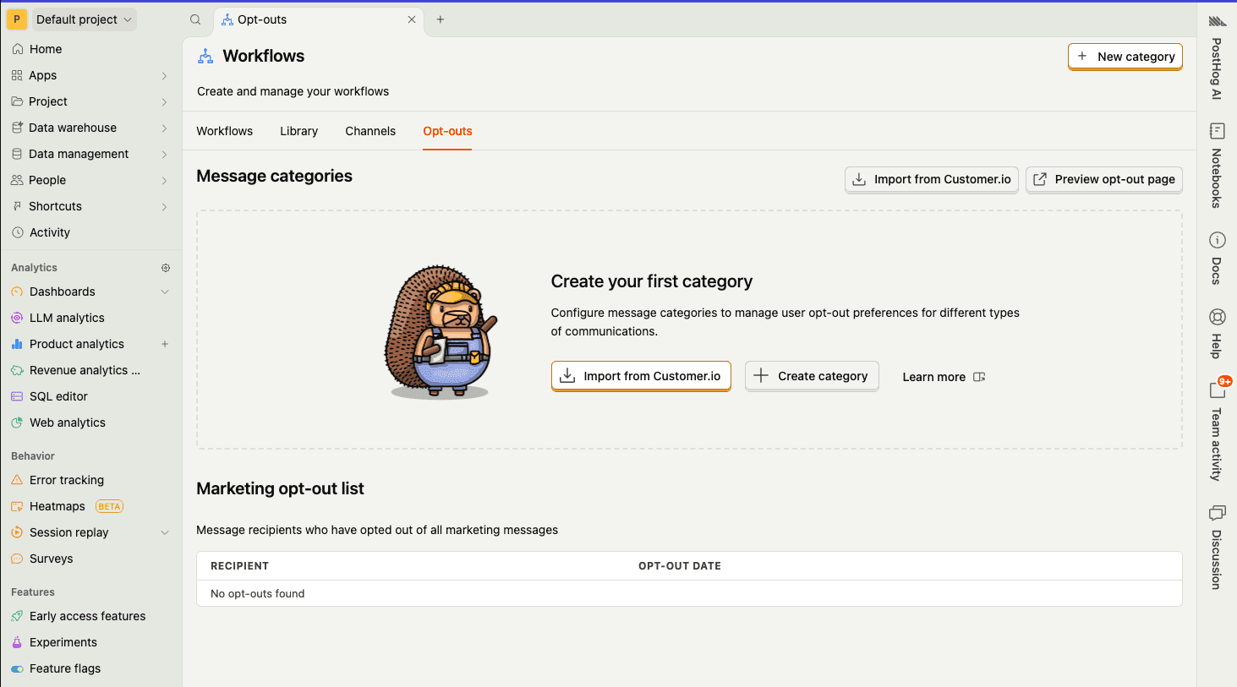1237x687 pixels.
Task: Switch to the Channels tab
Action: click(369, 131)
